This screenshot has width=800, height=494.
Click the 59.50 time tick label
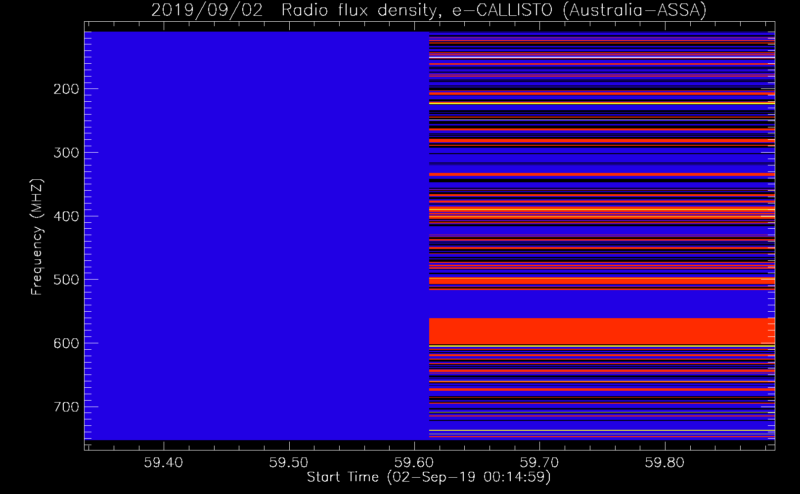pos(289,462)
